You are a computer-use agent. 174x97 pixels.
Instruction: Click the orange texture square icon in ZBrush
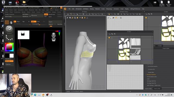point(7,22)
